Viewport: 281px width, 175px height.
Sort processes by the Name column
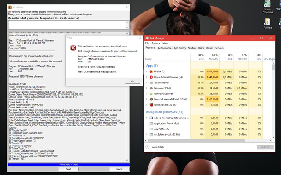148,59
